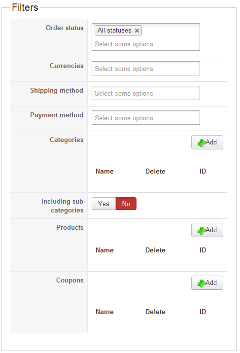Viewport: 240px width, 353px height.
Task: Set Including sub categories to No
Action: tap(126, 204)
